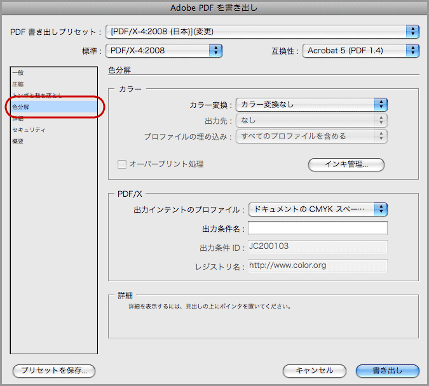Click the 出力条件名 text field
The width and height of the screenshot is (429, 386).
coord(317,228)
